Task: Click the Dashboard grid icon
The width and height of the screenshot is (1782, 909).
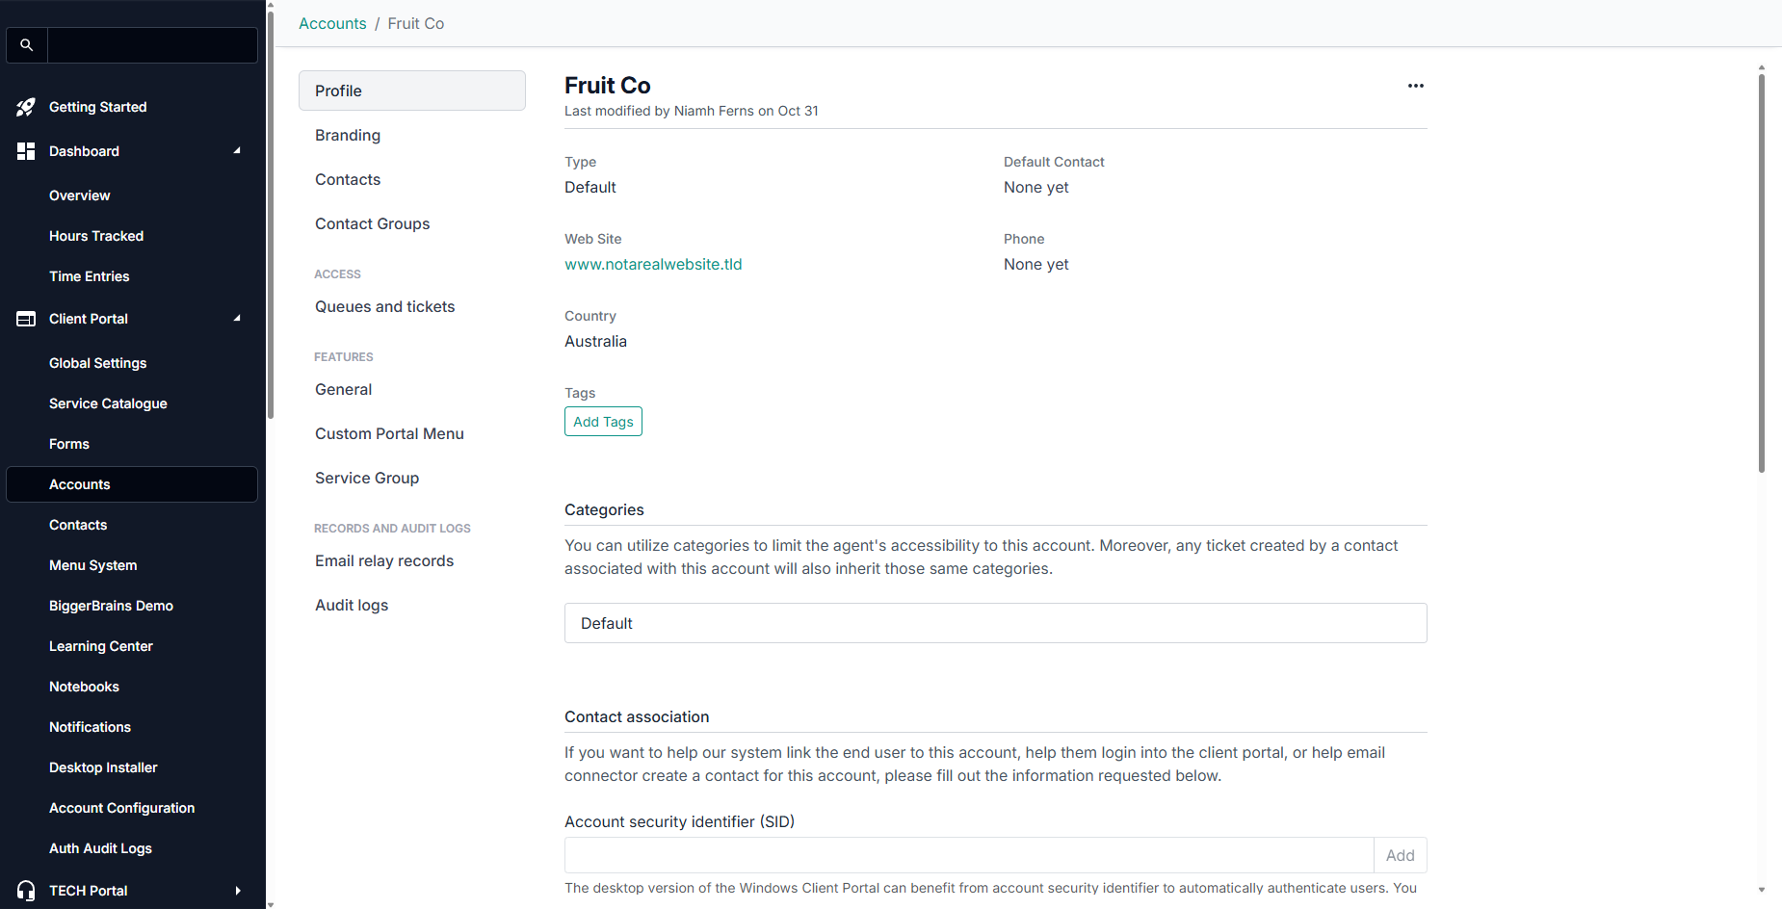Action: click(x=26, y=151)
